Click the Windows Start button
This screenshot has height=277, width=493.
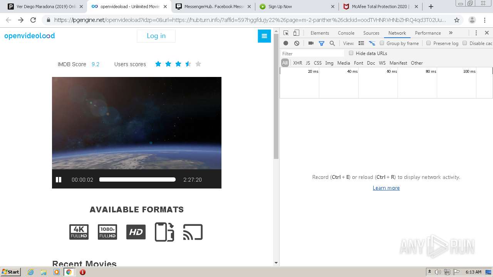coord(11,272)
